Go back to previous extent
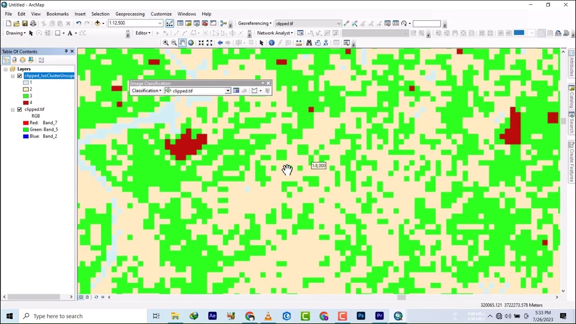Screen dimensions: 576x324 click(x=220, y=43)
